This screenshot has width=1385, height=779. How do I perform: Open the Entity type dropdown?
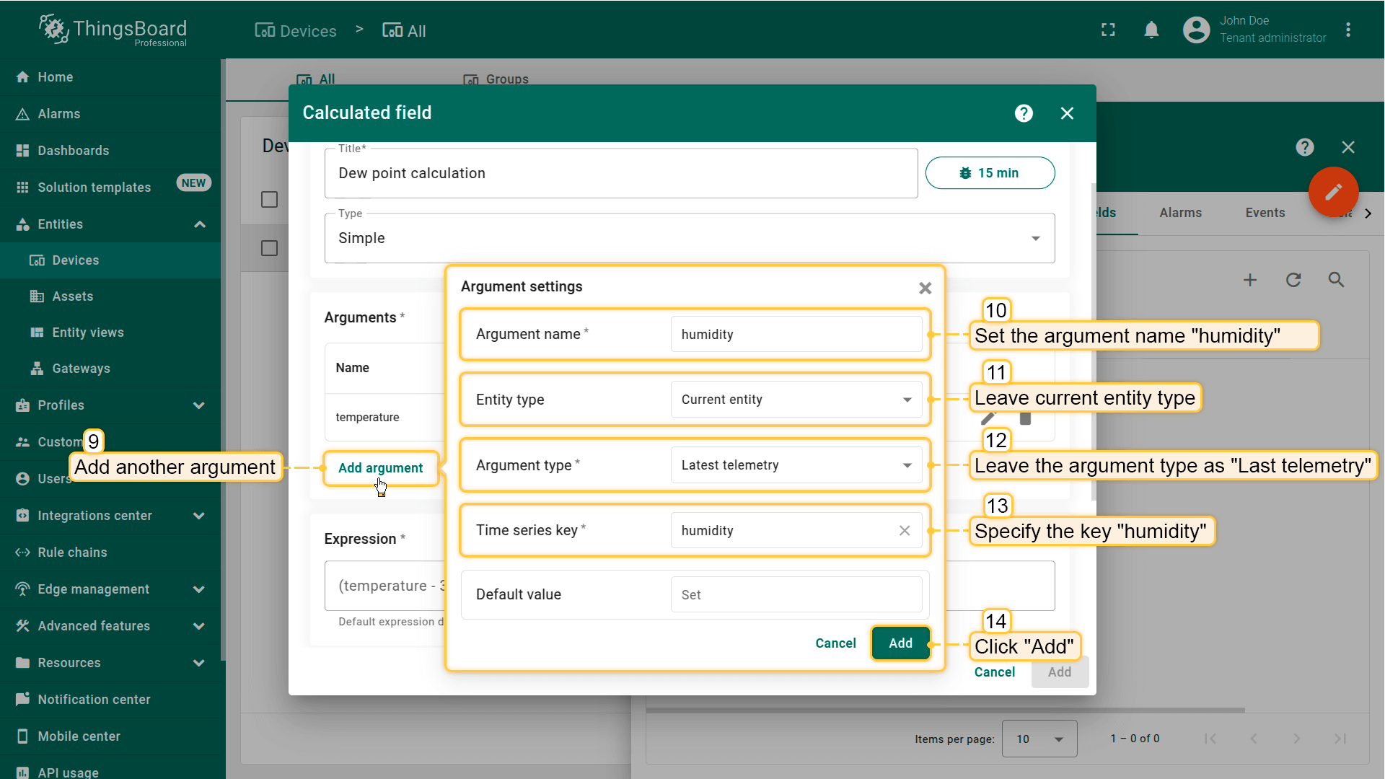tap(796, 400)
